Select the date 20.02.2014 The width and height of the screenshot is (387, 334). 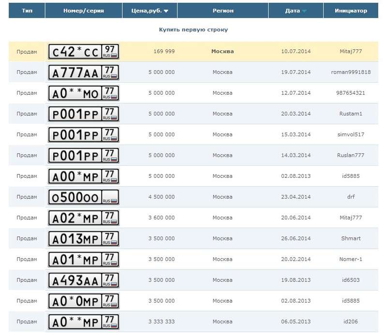click(x=296, y=259)
